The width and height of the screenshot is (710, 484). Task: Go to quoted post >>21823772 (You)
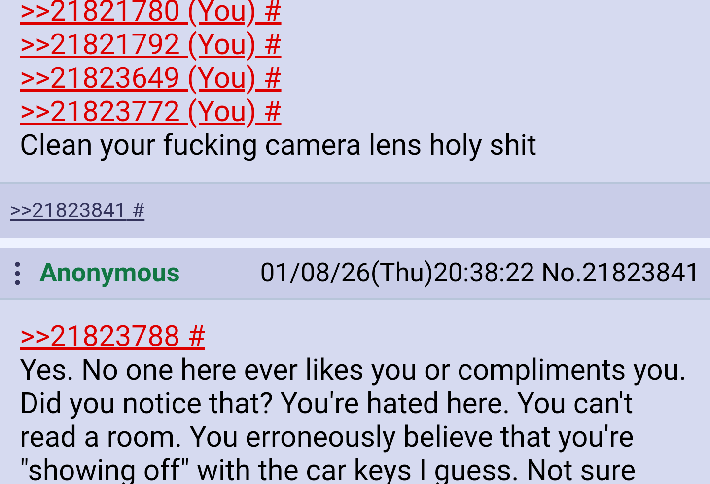pos(138,111)
